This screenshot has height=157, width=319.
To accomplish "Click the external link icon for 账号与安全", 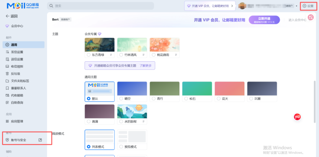I will pyautogui.click(x=40, y=140).
